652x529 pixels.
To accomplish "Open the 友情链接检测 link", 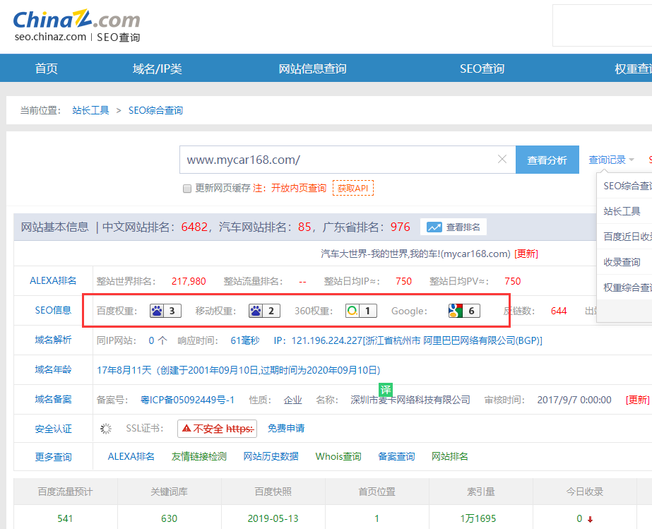I will 199,456.
